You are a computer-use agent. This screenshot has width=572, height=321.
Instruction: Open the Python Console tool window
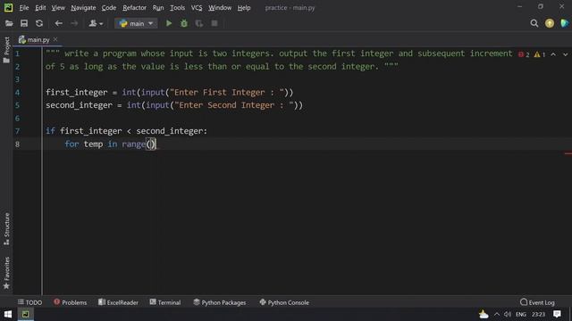click(x=284, y=302)
